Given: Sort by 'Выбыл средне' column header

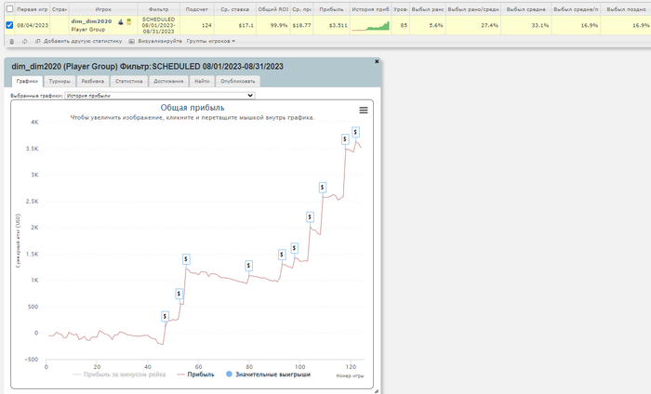Looking at the screenshot, I should [x=525, y=9].
